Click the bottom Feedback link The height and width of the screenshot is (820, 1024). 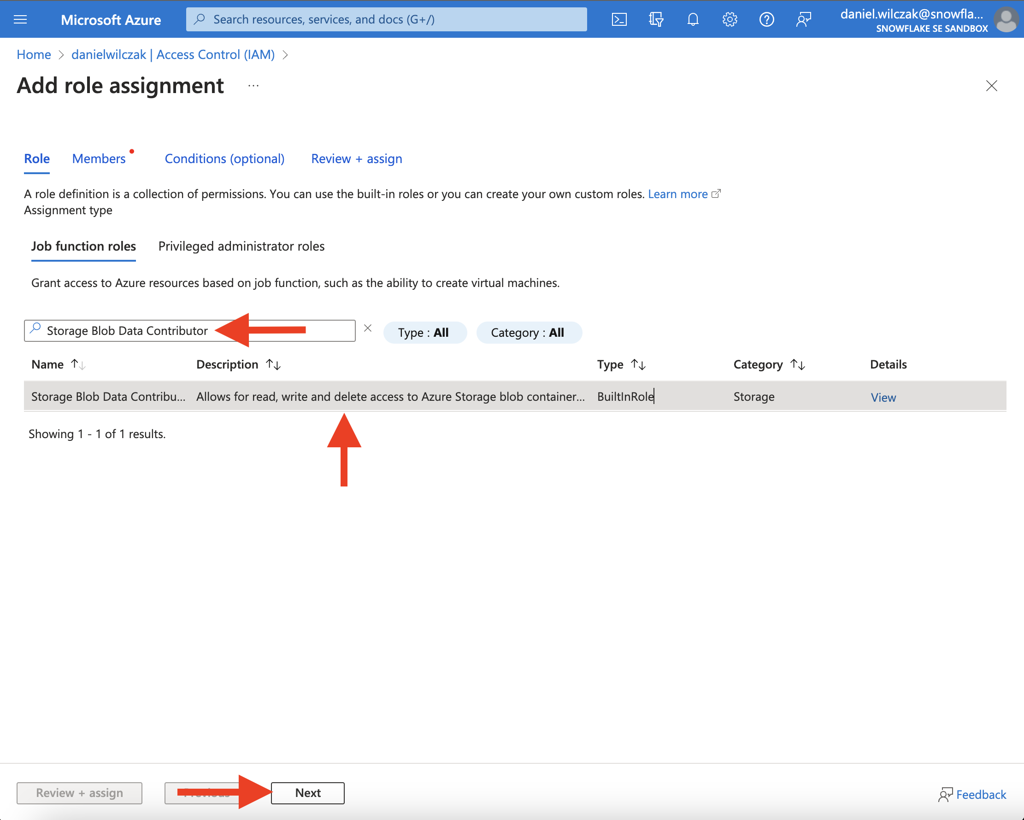(981, 794)
